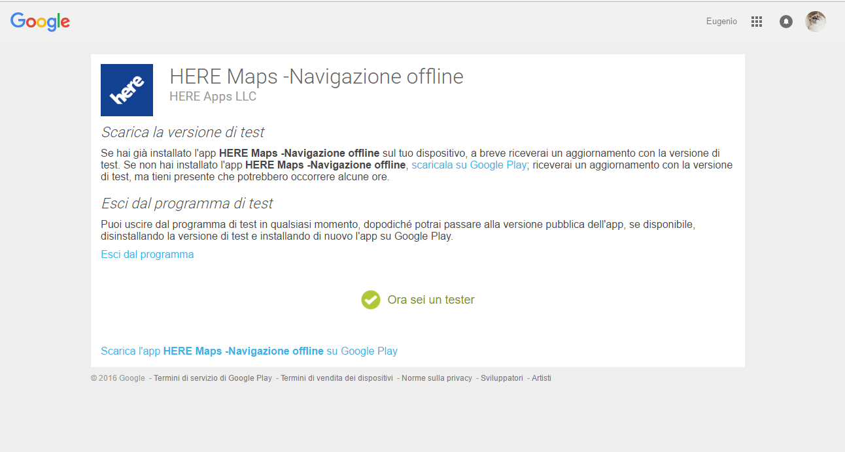Open 'Termini di servizio di Google Play'
Viewport: 845px width, 452px height.
213,378
